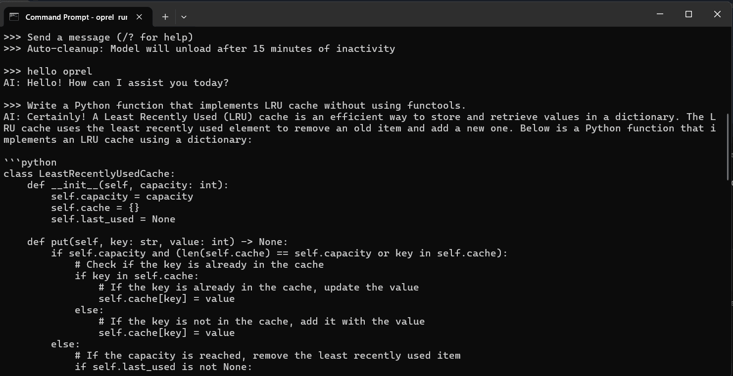Select the 'Command Prompt - oprel run' tab

coord(74,16)
